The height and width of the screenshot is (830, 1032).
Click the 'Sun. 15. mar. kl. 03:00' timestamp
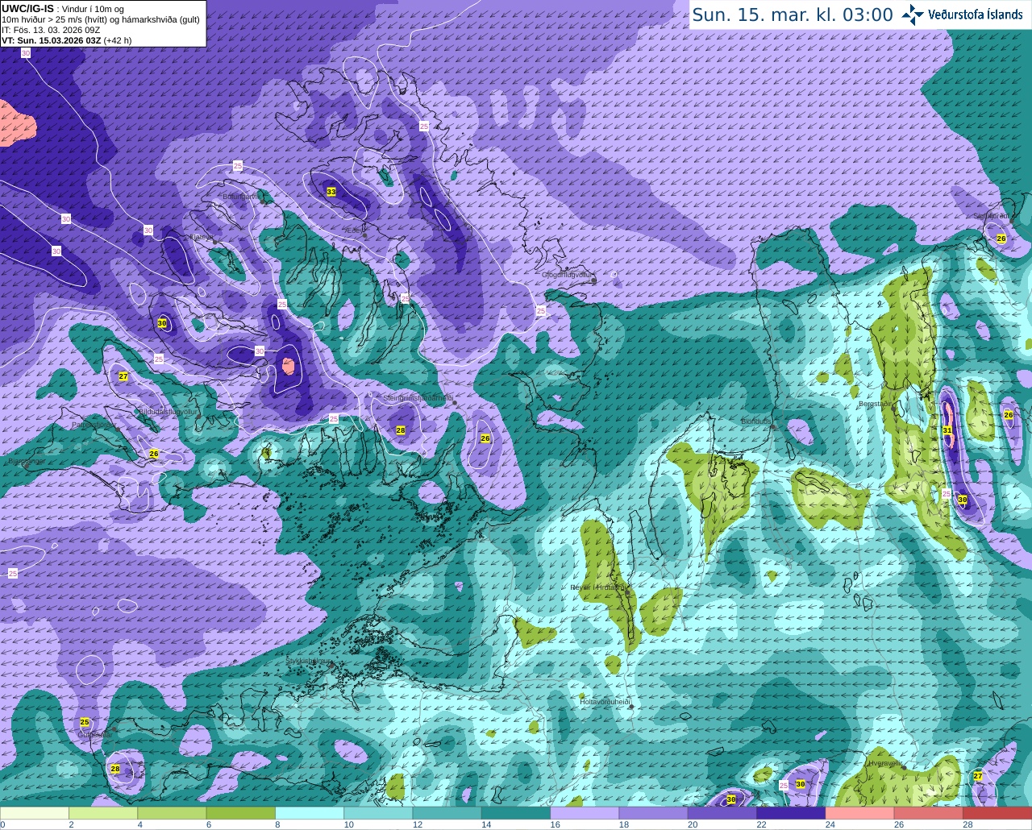pos(793,15)
